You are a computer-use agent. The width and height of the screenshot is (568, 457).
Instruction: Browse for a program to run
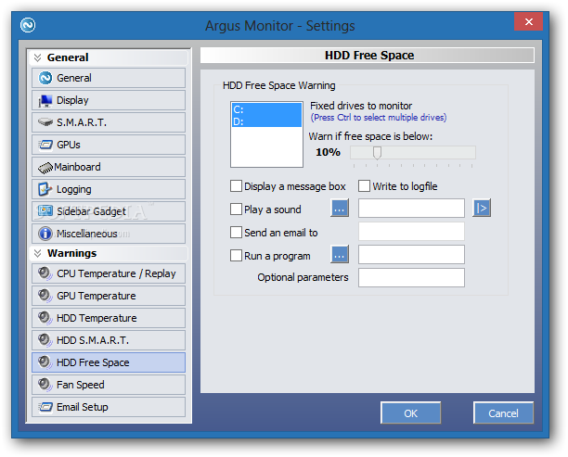pyautogui.click(x=340, y=254)
